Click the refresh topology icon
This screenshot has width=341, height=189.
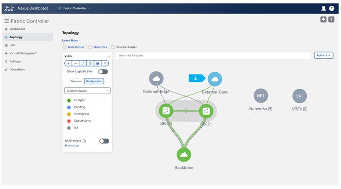90,63
